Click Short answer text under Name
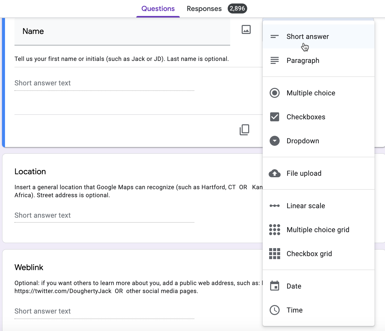Viewport: 385px width, 331px height. pyautogui.click(x=104, y=83)
